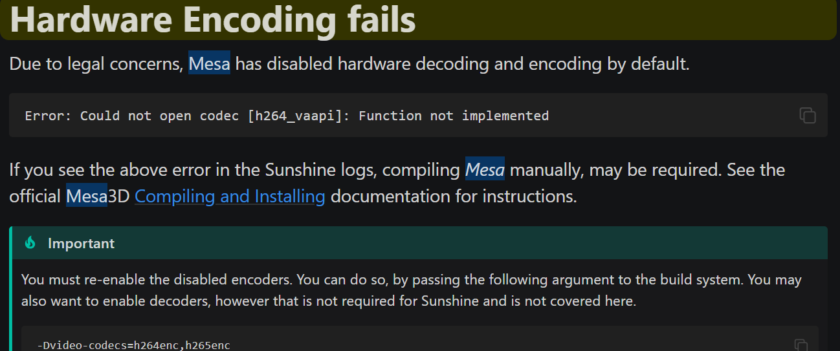Click the italic highlighted Mesa word
840x351 pixels.
pos(485,170)
